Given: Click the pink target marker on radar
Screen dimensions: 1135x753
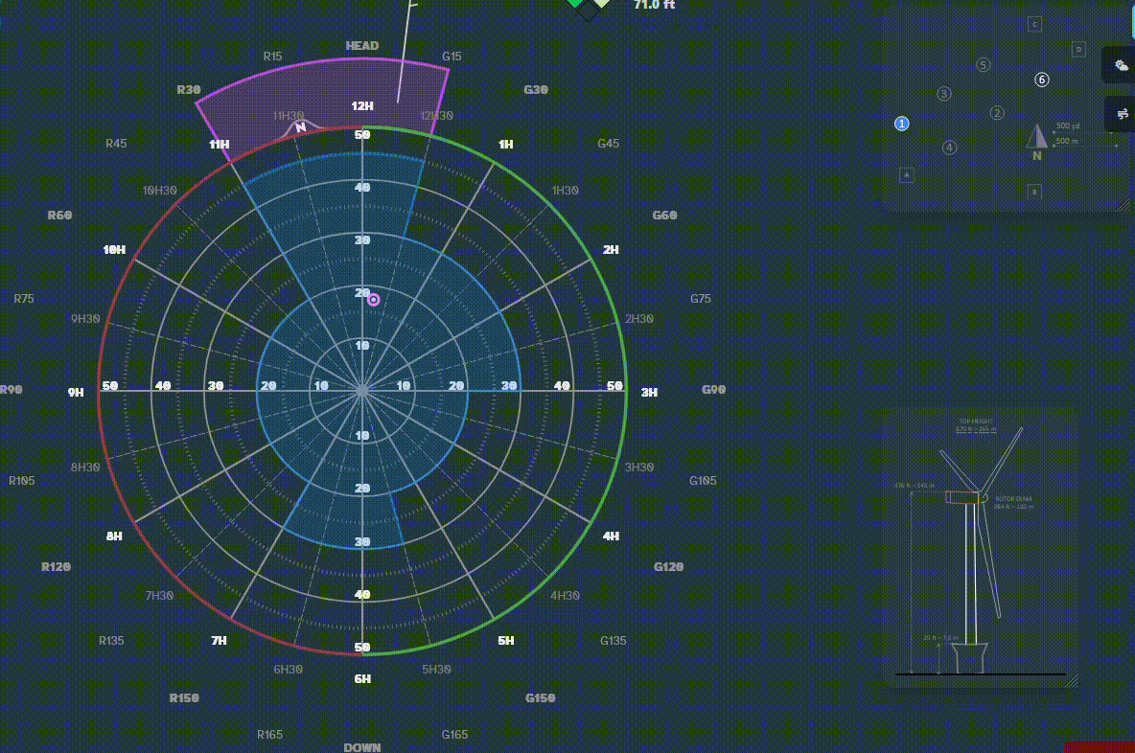Looking at the screenshot, I should tap(374, 300).
